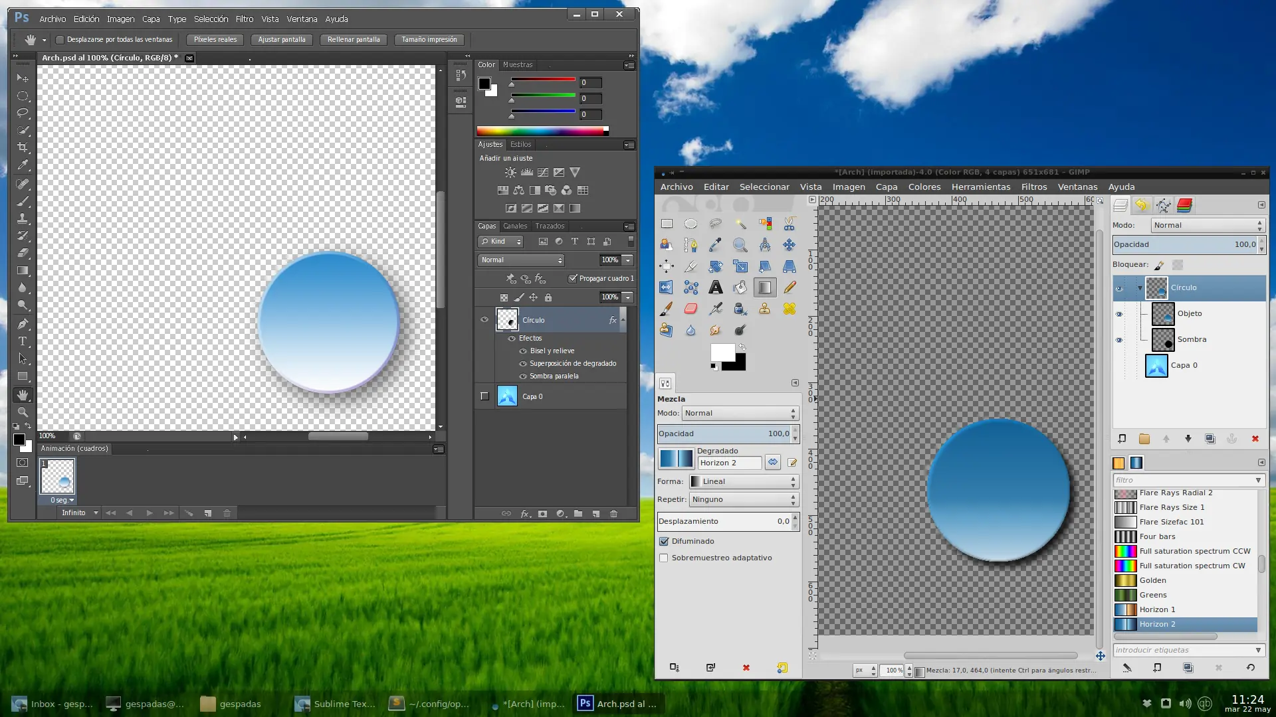Select the Elliptical Marquee tool in Photoshop
The width and height of the screenshot is (1276, 717).
(23, 96)
